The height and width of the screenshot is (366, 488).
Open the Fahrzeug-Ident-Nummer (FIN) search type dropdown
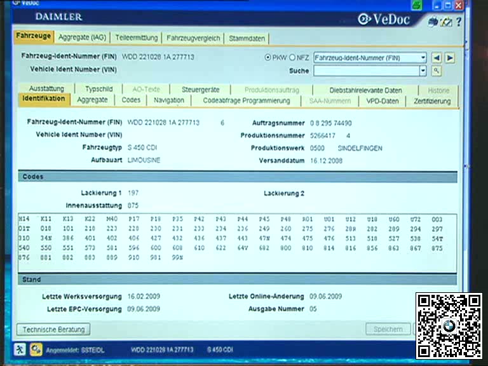(x=370, y=58)
